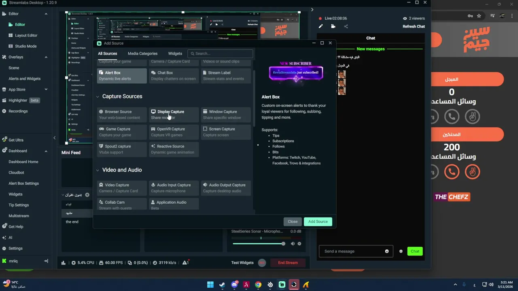The width and height of the screenshot is (518, 291).
Task: Open Studio Mode from sidebar
Action: pos(26,46)
